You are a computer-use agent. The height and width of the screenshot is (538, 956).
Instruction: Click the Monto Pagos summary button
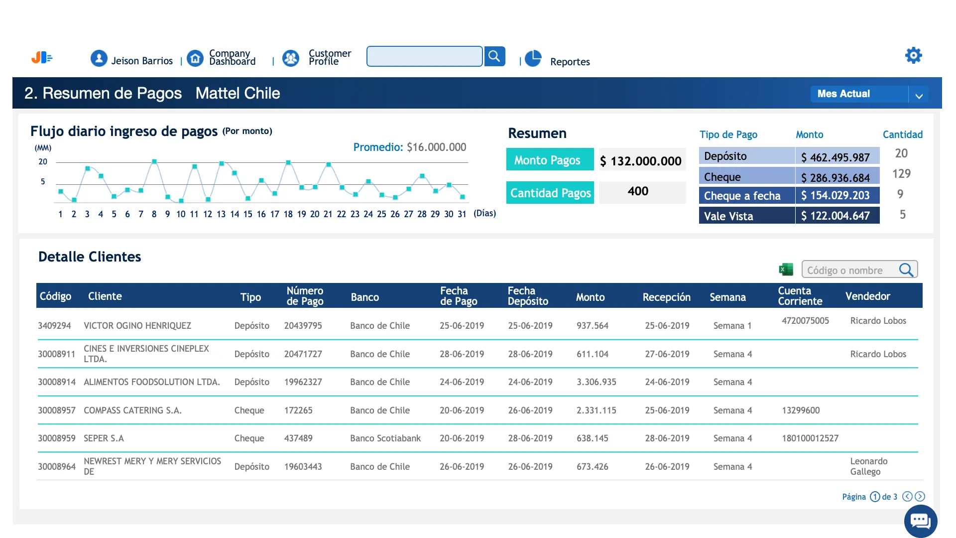point(550,160)
